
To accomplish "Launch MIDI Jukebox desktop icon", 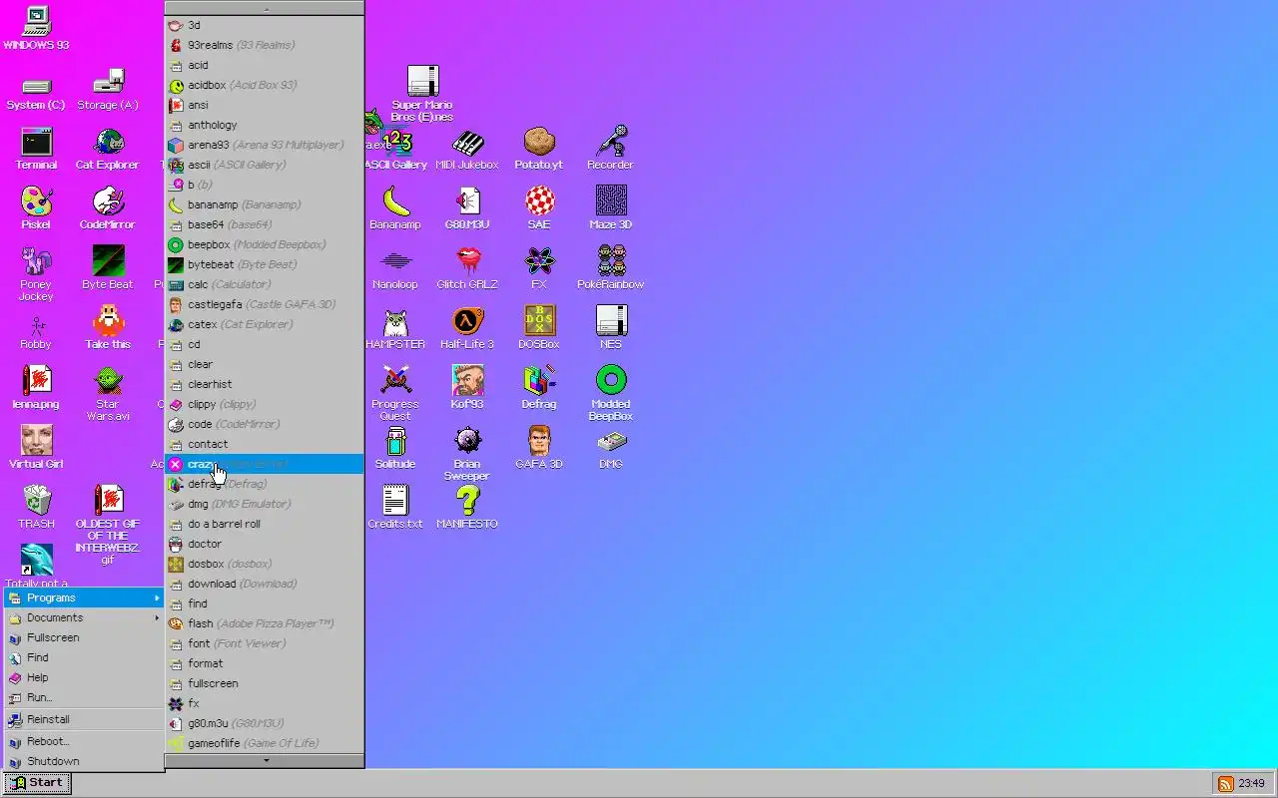I will (467, 150).
